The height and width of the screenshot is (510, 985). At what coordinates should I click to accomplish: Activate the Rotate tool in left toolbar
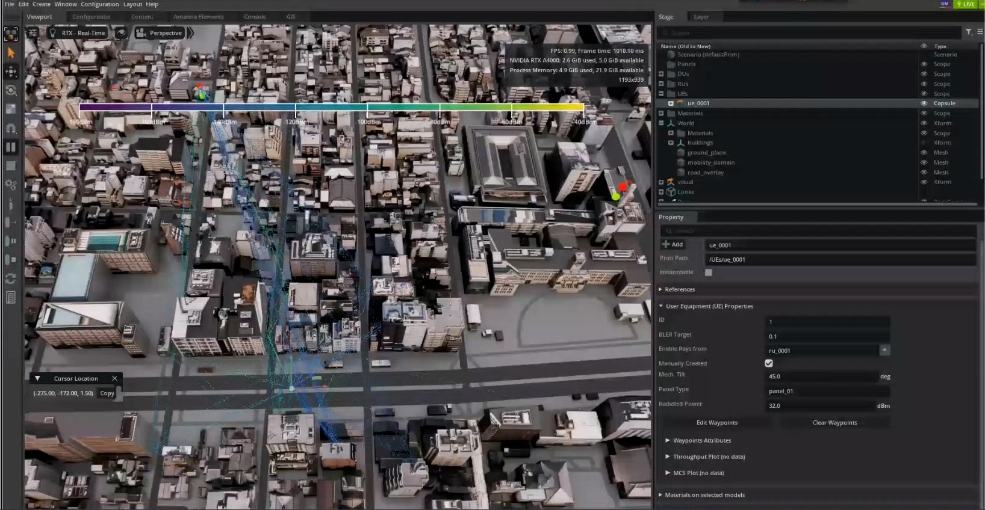tap(11, 91)
